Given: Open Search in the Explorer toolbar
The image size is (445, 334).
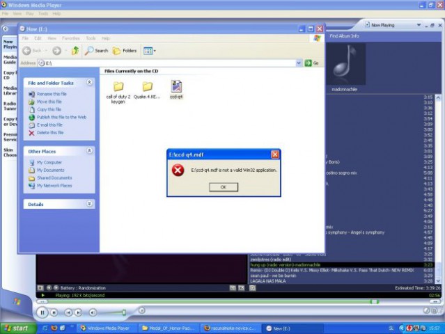Looking at the screenshot, I should (x=97, y=51).
